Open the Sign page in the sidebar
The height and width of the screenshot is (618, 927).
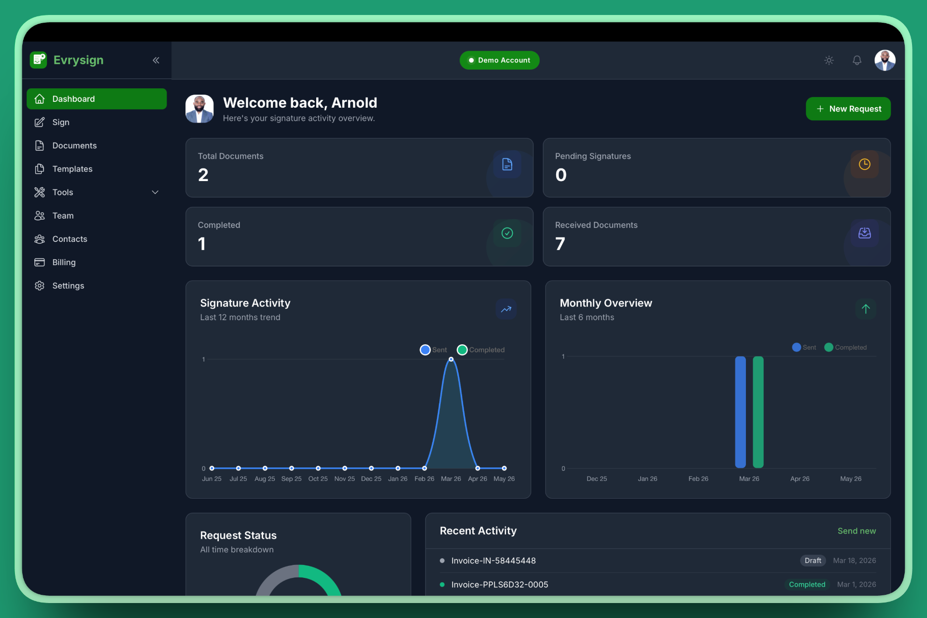97,122
